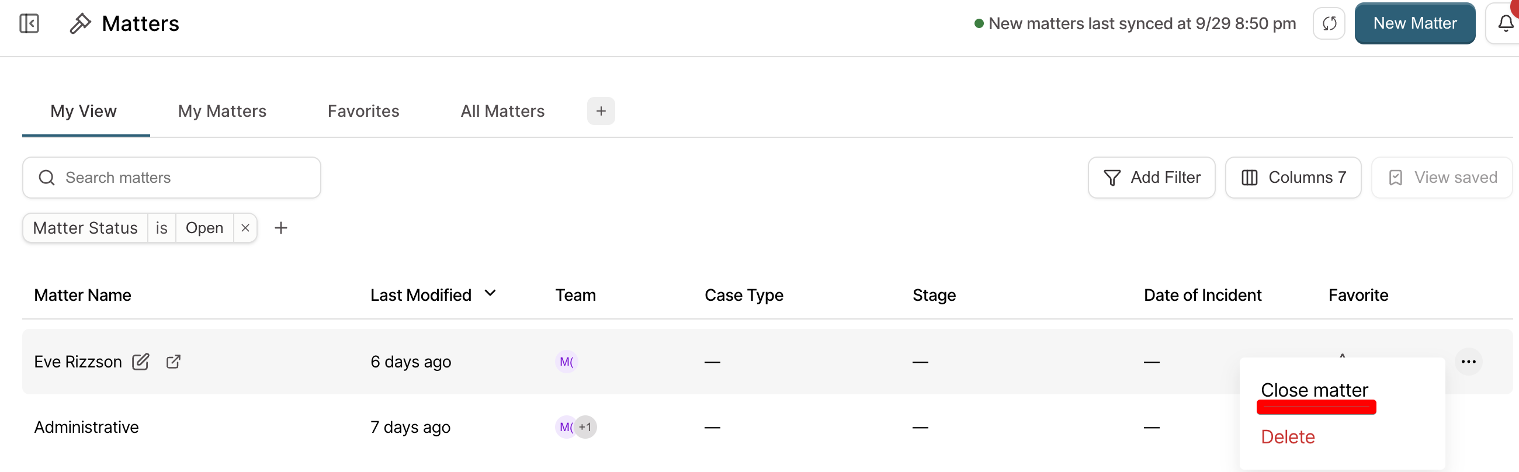Choose Delete from the row menu

(1288, 437)
